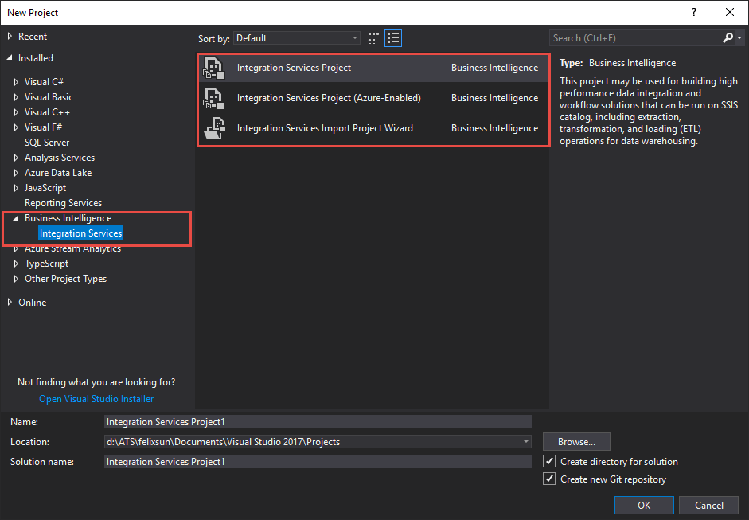Open the Help question mark button

(x=693, y=13)
